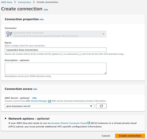The width and height of the screenshot is (147, 139).
Task: Open Info link beside Connection access
Action: [35, 89]
